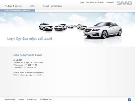Click the Vestienas iela 2 address line
135x102 pixels.
pos(28,62)
